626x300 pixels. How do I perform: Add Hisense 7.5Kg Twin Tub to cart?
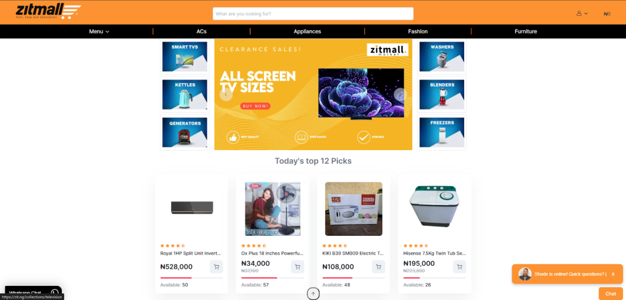(460, 267)
